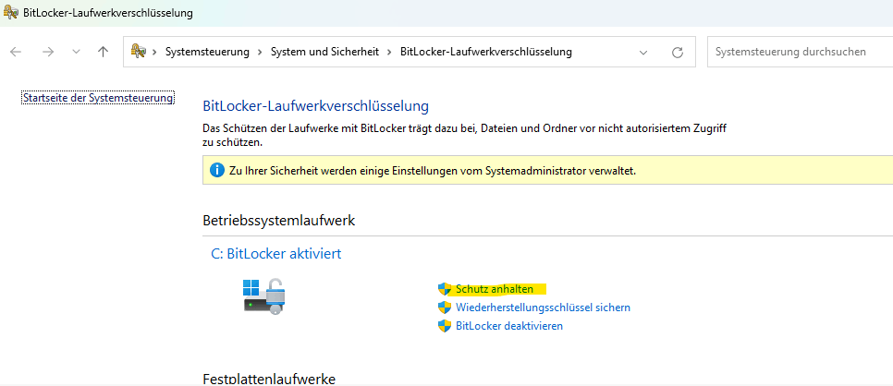893x386 pixels.
Task: Click the BitLocker icon in address bar
Action: click(138, 51)
